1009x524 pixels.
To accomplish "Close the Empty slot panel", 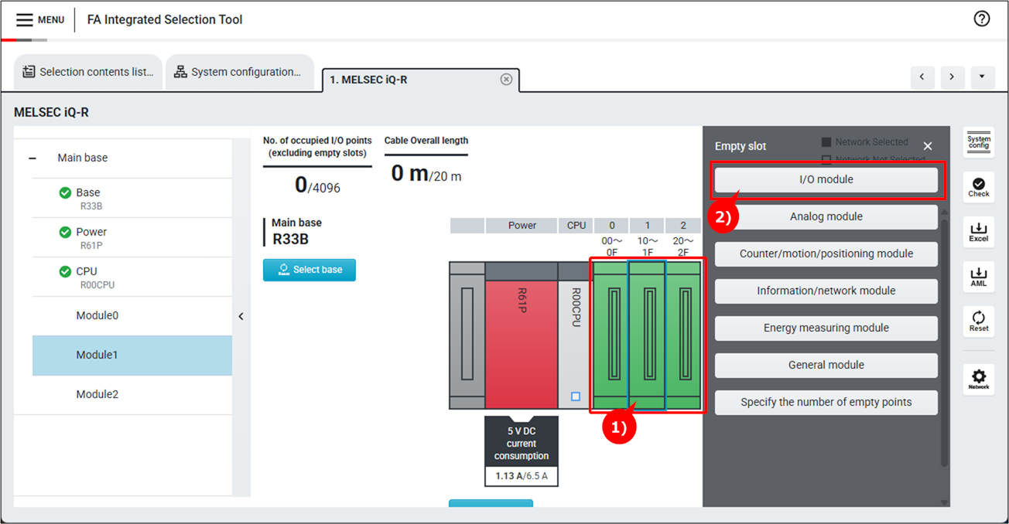I will tap(928, 146).
